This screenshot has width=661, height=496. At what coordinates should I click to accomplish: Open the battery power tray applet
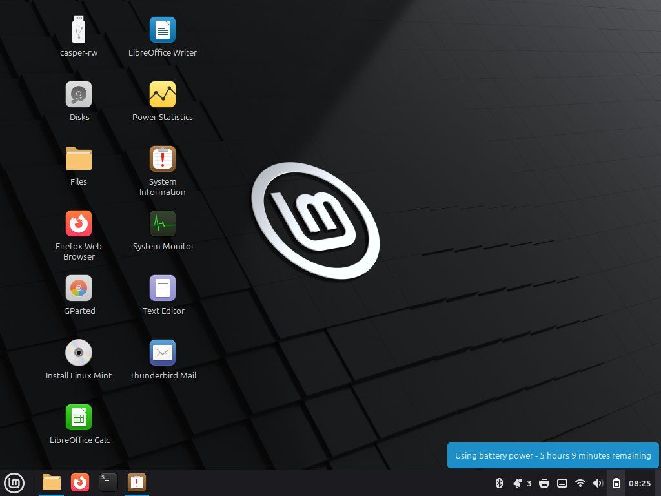(616, 483)
